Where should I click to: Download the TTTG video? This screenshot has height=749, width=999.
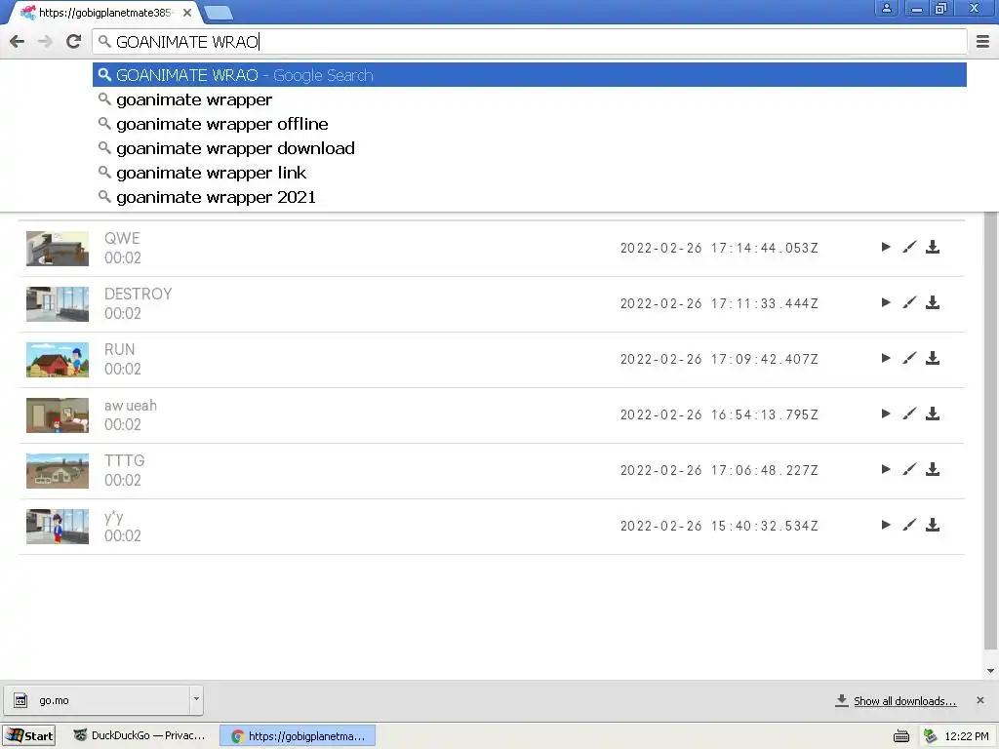pos(933,469)
